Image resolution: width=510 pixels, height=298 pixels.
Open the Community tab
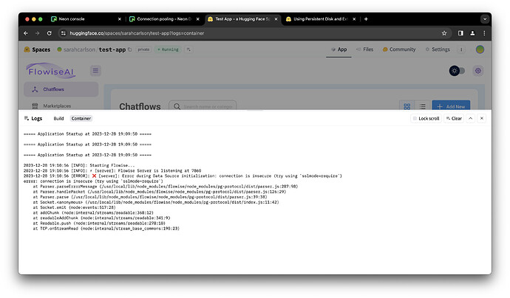click(399, 49)
